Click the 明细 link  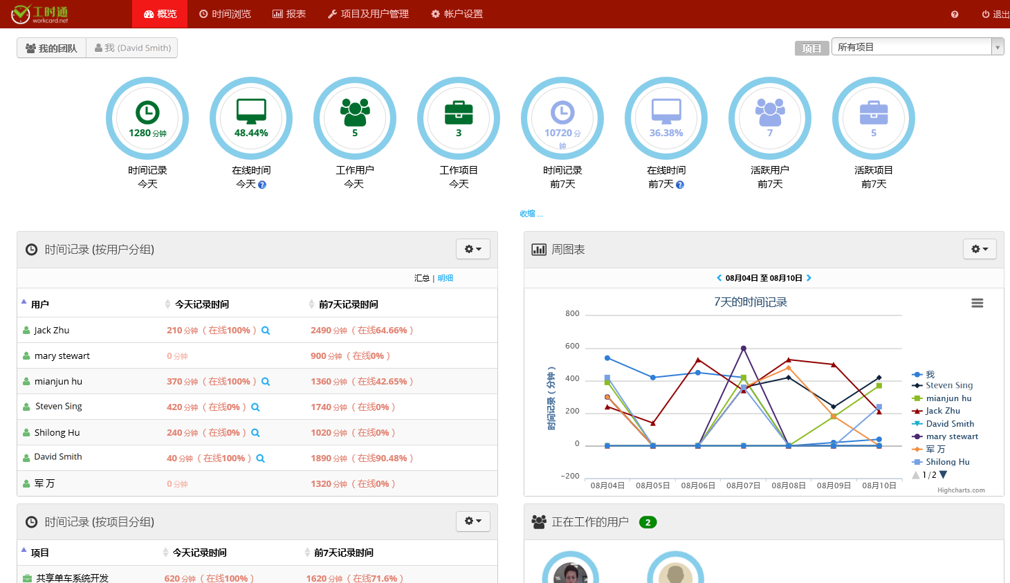445,278
